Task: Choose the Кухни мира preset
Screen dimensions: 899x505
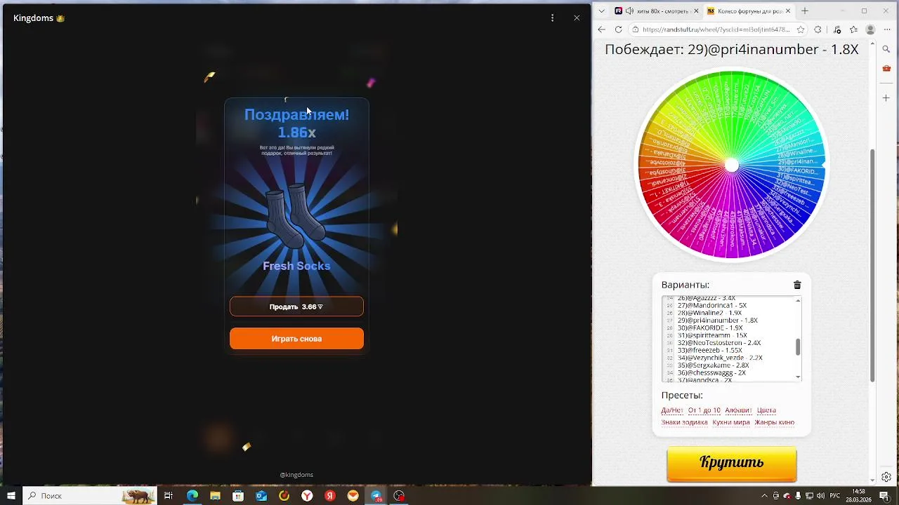Action: coord(731,422)
